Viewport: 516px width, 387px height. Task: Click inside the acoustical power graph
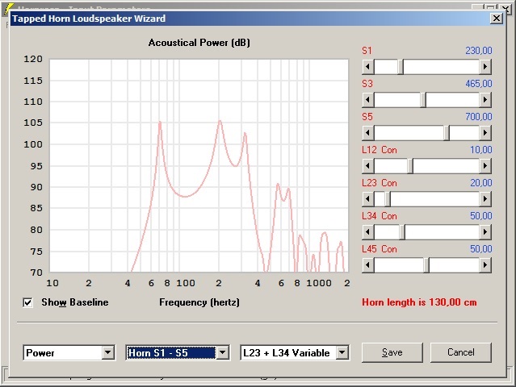click(199, 165)
